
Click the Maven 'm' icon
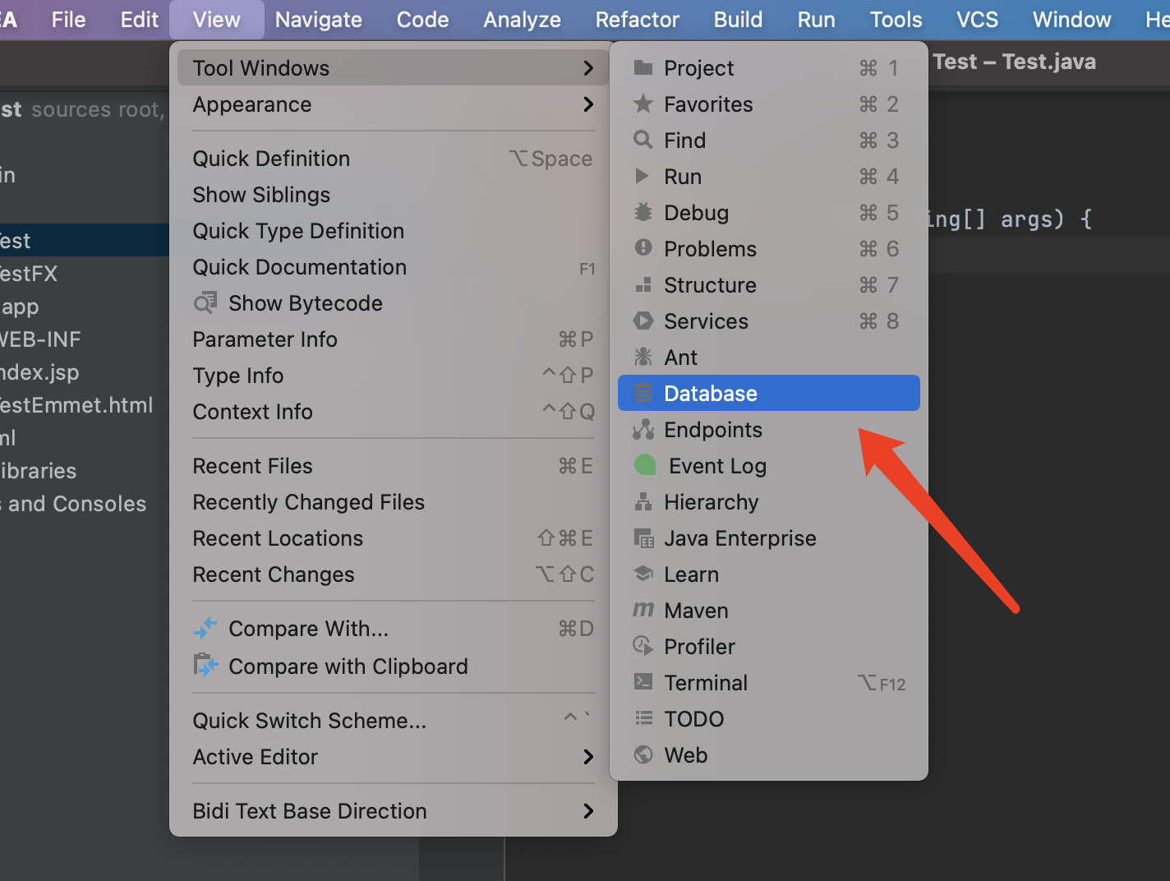[x=643, y=610]
